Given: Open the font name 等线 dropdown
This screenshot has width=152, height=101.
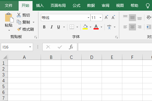Looking at the screenshot, I should click(x=88, y=18).
